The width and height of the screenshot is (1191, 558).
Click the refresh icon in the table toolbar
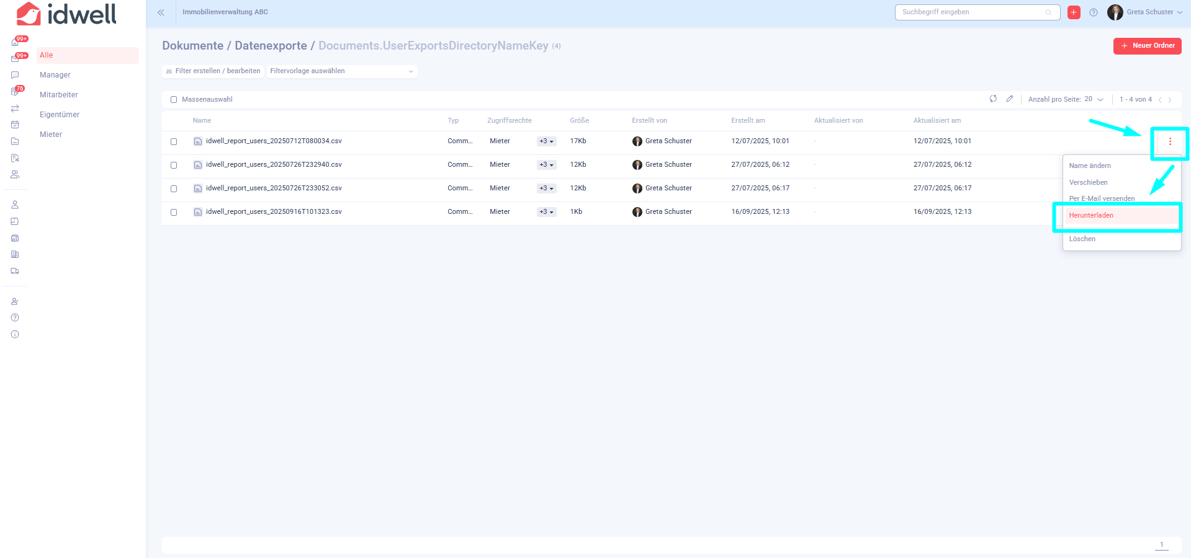[x=993, y=99]
